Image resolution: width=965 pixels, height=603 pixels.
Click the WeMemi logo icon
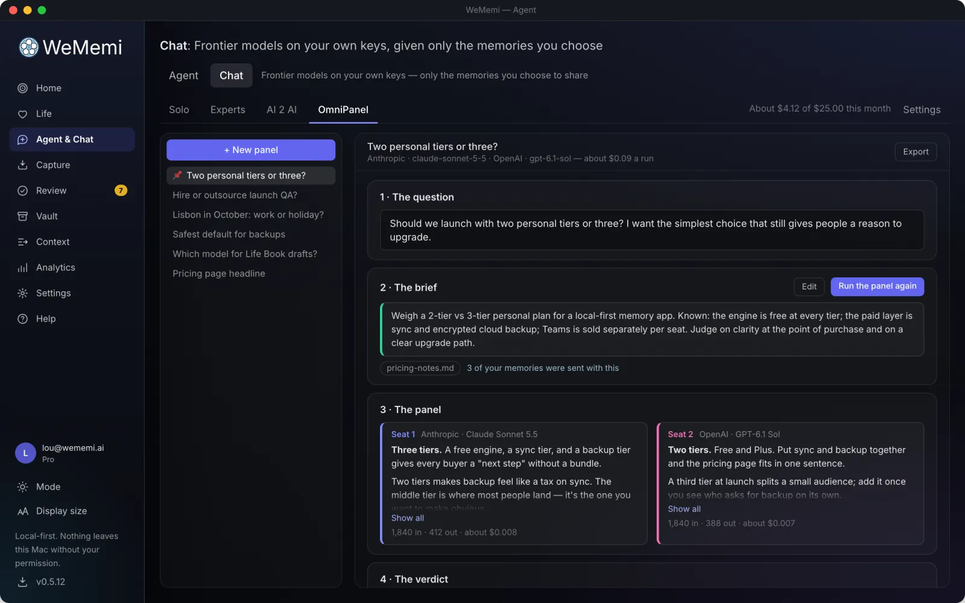point(28,47)
